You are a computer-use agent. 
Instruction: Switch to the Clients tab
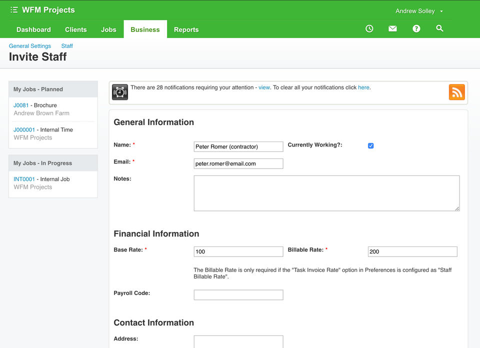tap(76, 29)
